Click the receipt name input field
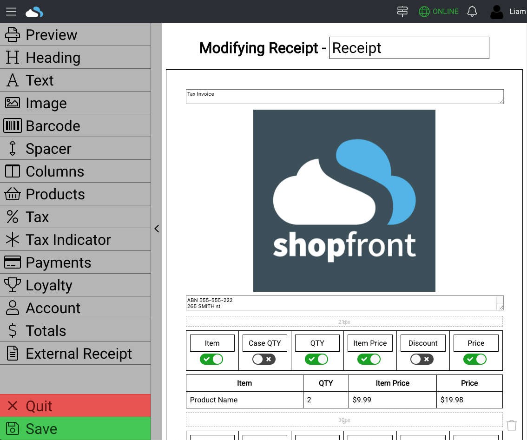The image size is (527, 440). pyautogui.click(x=409, y=48)
